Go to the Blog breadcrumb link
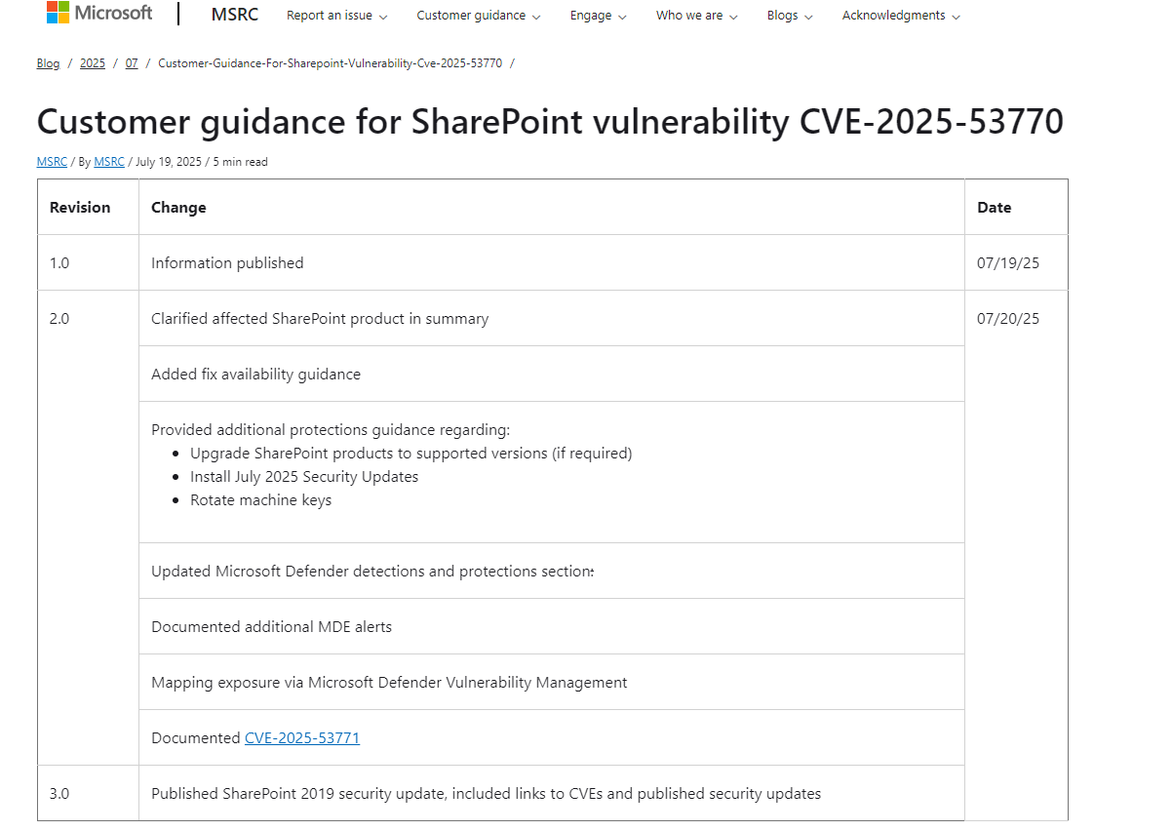The width and height of the screenshot is (1172, 831). tap(48, 63)
